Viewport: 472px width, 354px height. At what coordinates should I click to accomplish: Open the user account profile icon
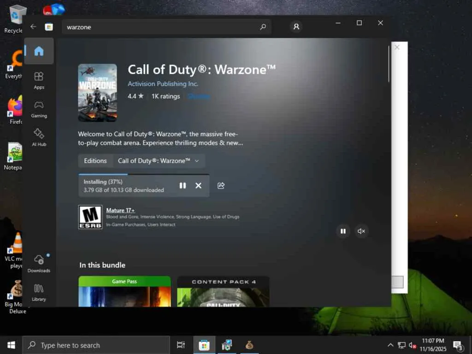[296, 27]
